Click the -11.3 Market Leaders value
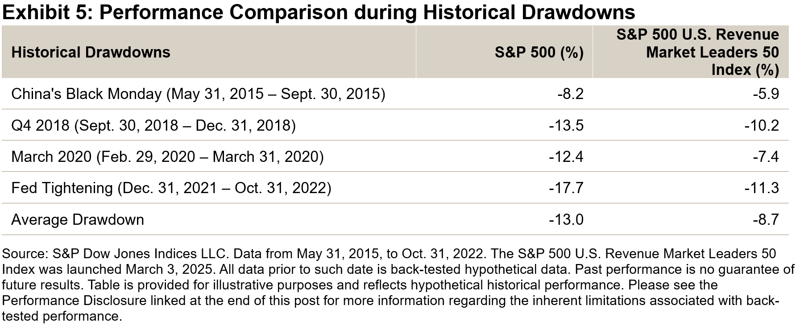This screenshot has height=326, width=800. (761, 188)
